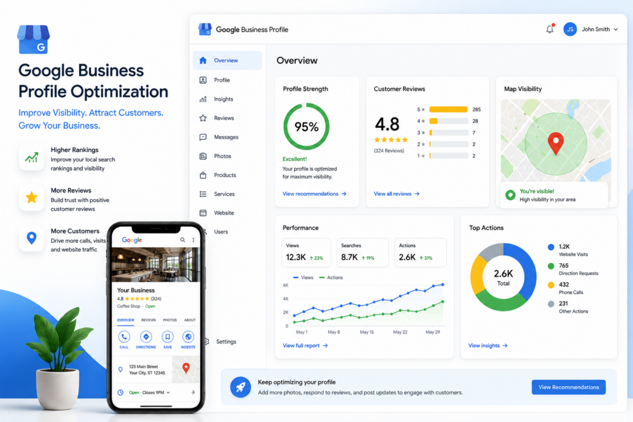Click the 95% profile strength ring

tap(307, 127)
